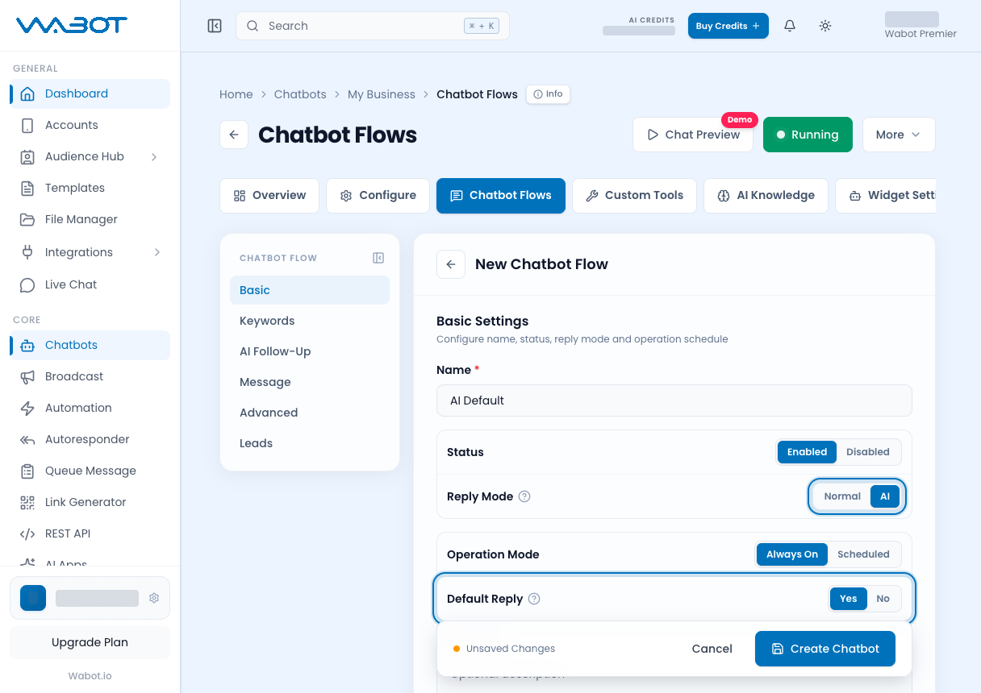Set Operation Mode to Scheduled
This screenshot has height=693, width=981.
863,554
